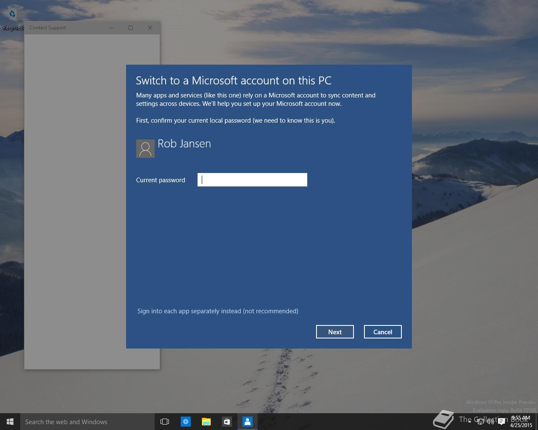Choose Sign into each app separately instead
Viewport: 538px width, 430px height.
(218, 311)
